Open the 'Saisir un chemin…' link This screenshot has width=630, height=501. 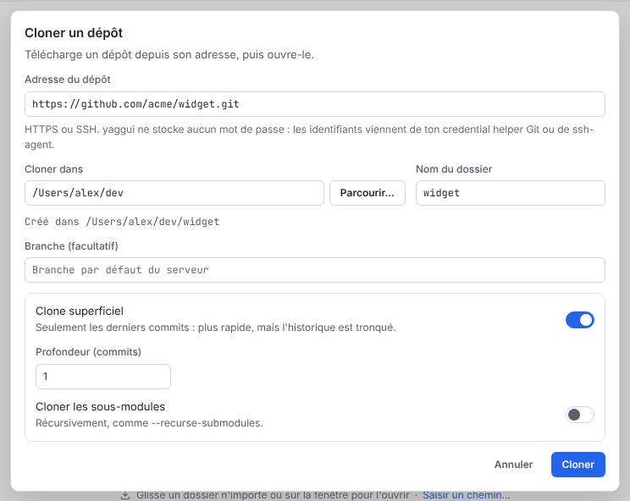466,495
